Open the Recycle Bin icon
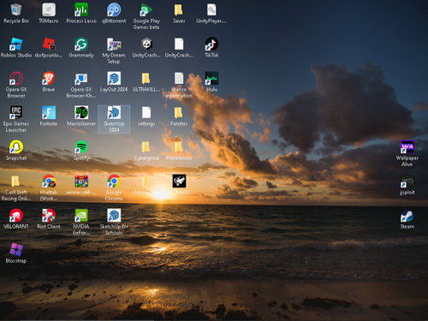The image size is (428, 321). (16, 10)
